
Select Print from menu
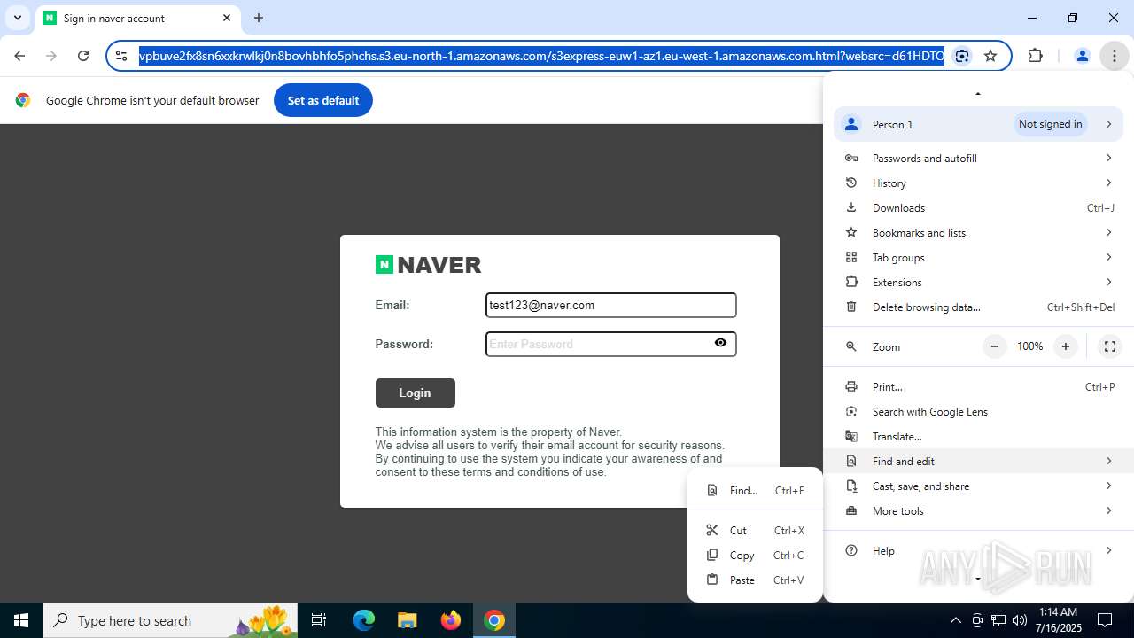pos(978,386)
